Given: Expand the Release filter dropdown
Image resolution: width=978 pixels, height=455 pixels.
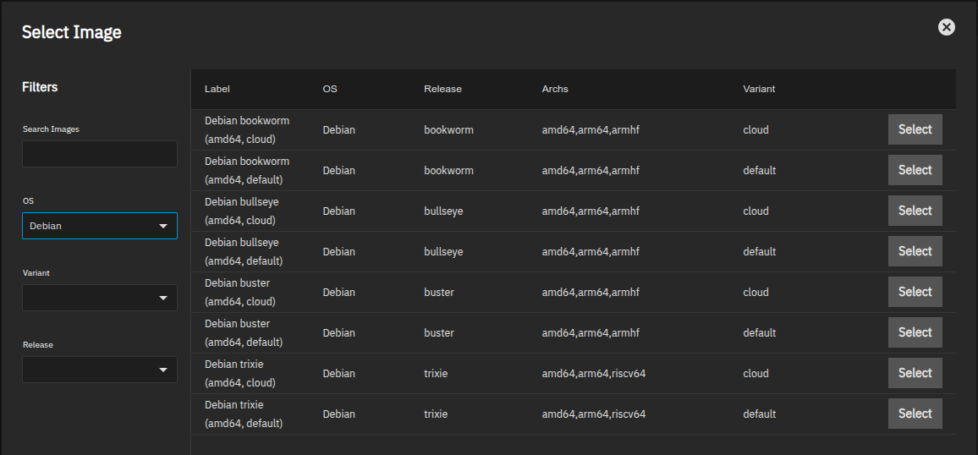Looking at the screenshot, I should (x=100, y=369).
